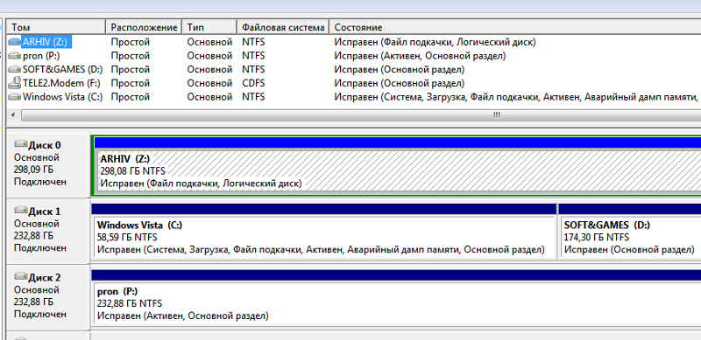Sort by the Состояние column header
701x340 pixels.
pyautogui.click(x=515, y=27)
